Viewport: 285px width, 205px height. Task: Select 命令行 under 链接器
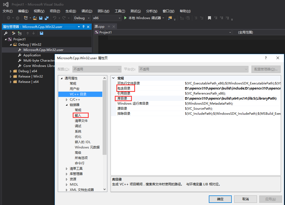80,163
